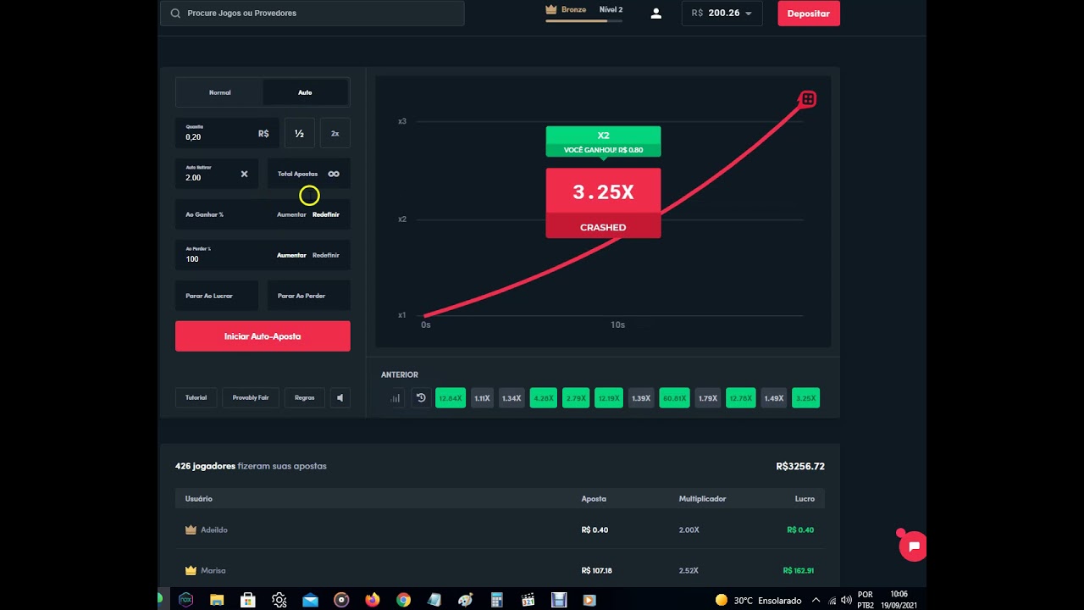This screenshot has width=1084, height=610.
Task: Click the Parar Ao Lucrar field
Action: [217, 296]
